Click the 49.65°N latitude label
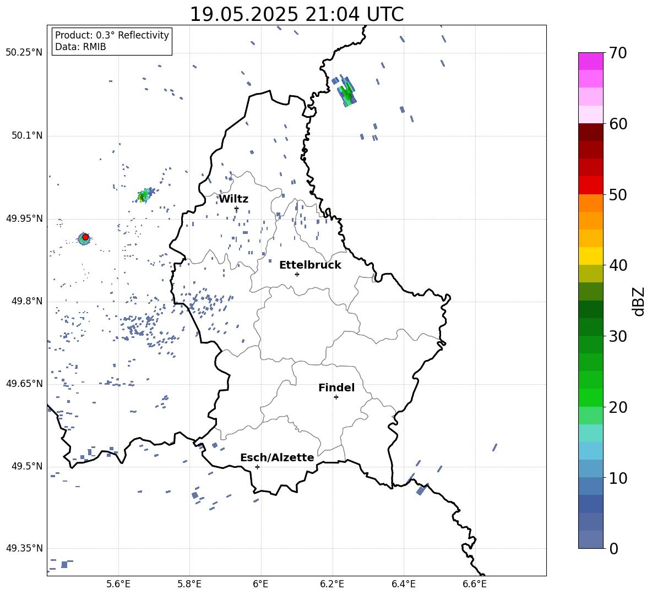652x595 pixels. coord(24,384)
